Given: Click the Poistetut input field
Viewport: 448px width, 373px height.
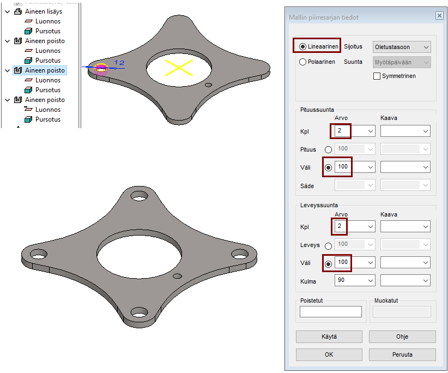Looking at the screenshot, I should [330, 312].
